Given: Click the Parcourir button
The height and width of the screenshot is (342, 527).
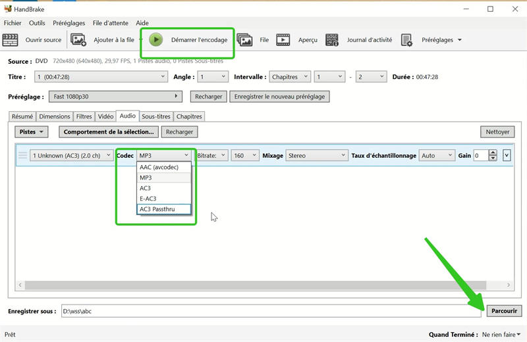Looking at the screenshot, I should [504, 311].
